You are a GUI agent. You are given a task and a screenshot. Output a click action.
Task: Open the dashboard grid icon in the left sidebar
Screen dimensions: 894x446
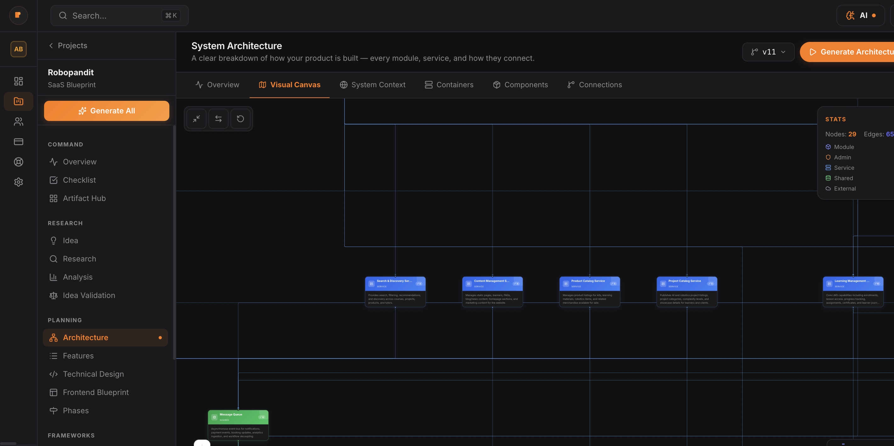18,81
